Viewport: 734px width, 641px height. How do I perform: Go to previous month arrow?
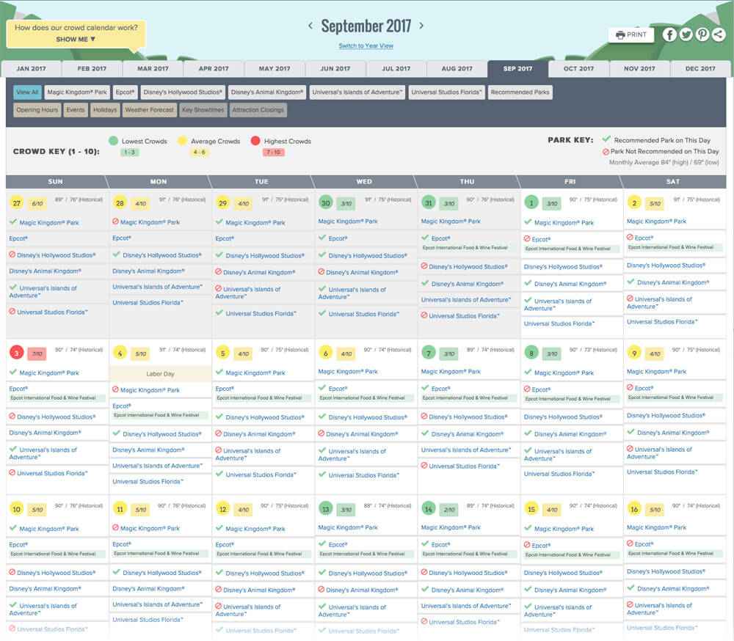[310, 26]
